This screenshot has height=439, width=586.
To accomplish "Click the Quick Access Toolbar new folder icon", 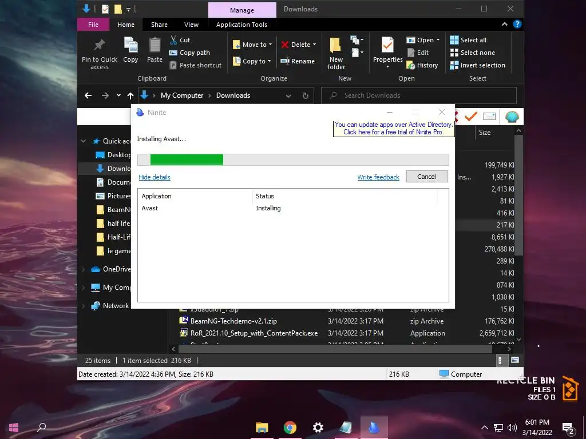I will click(118, 9).
